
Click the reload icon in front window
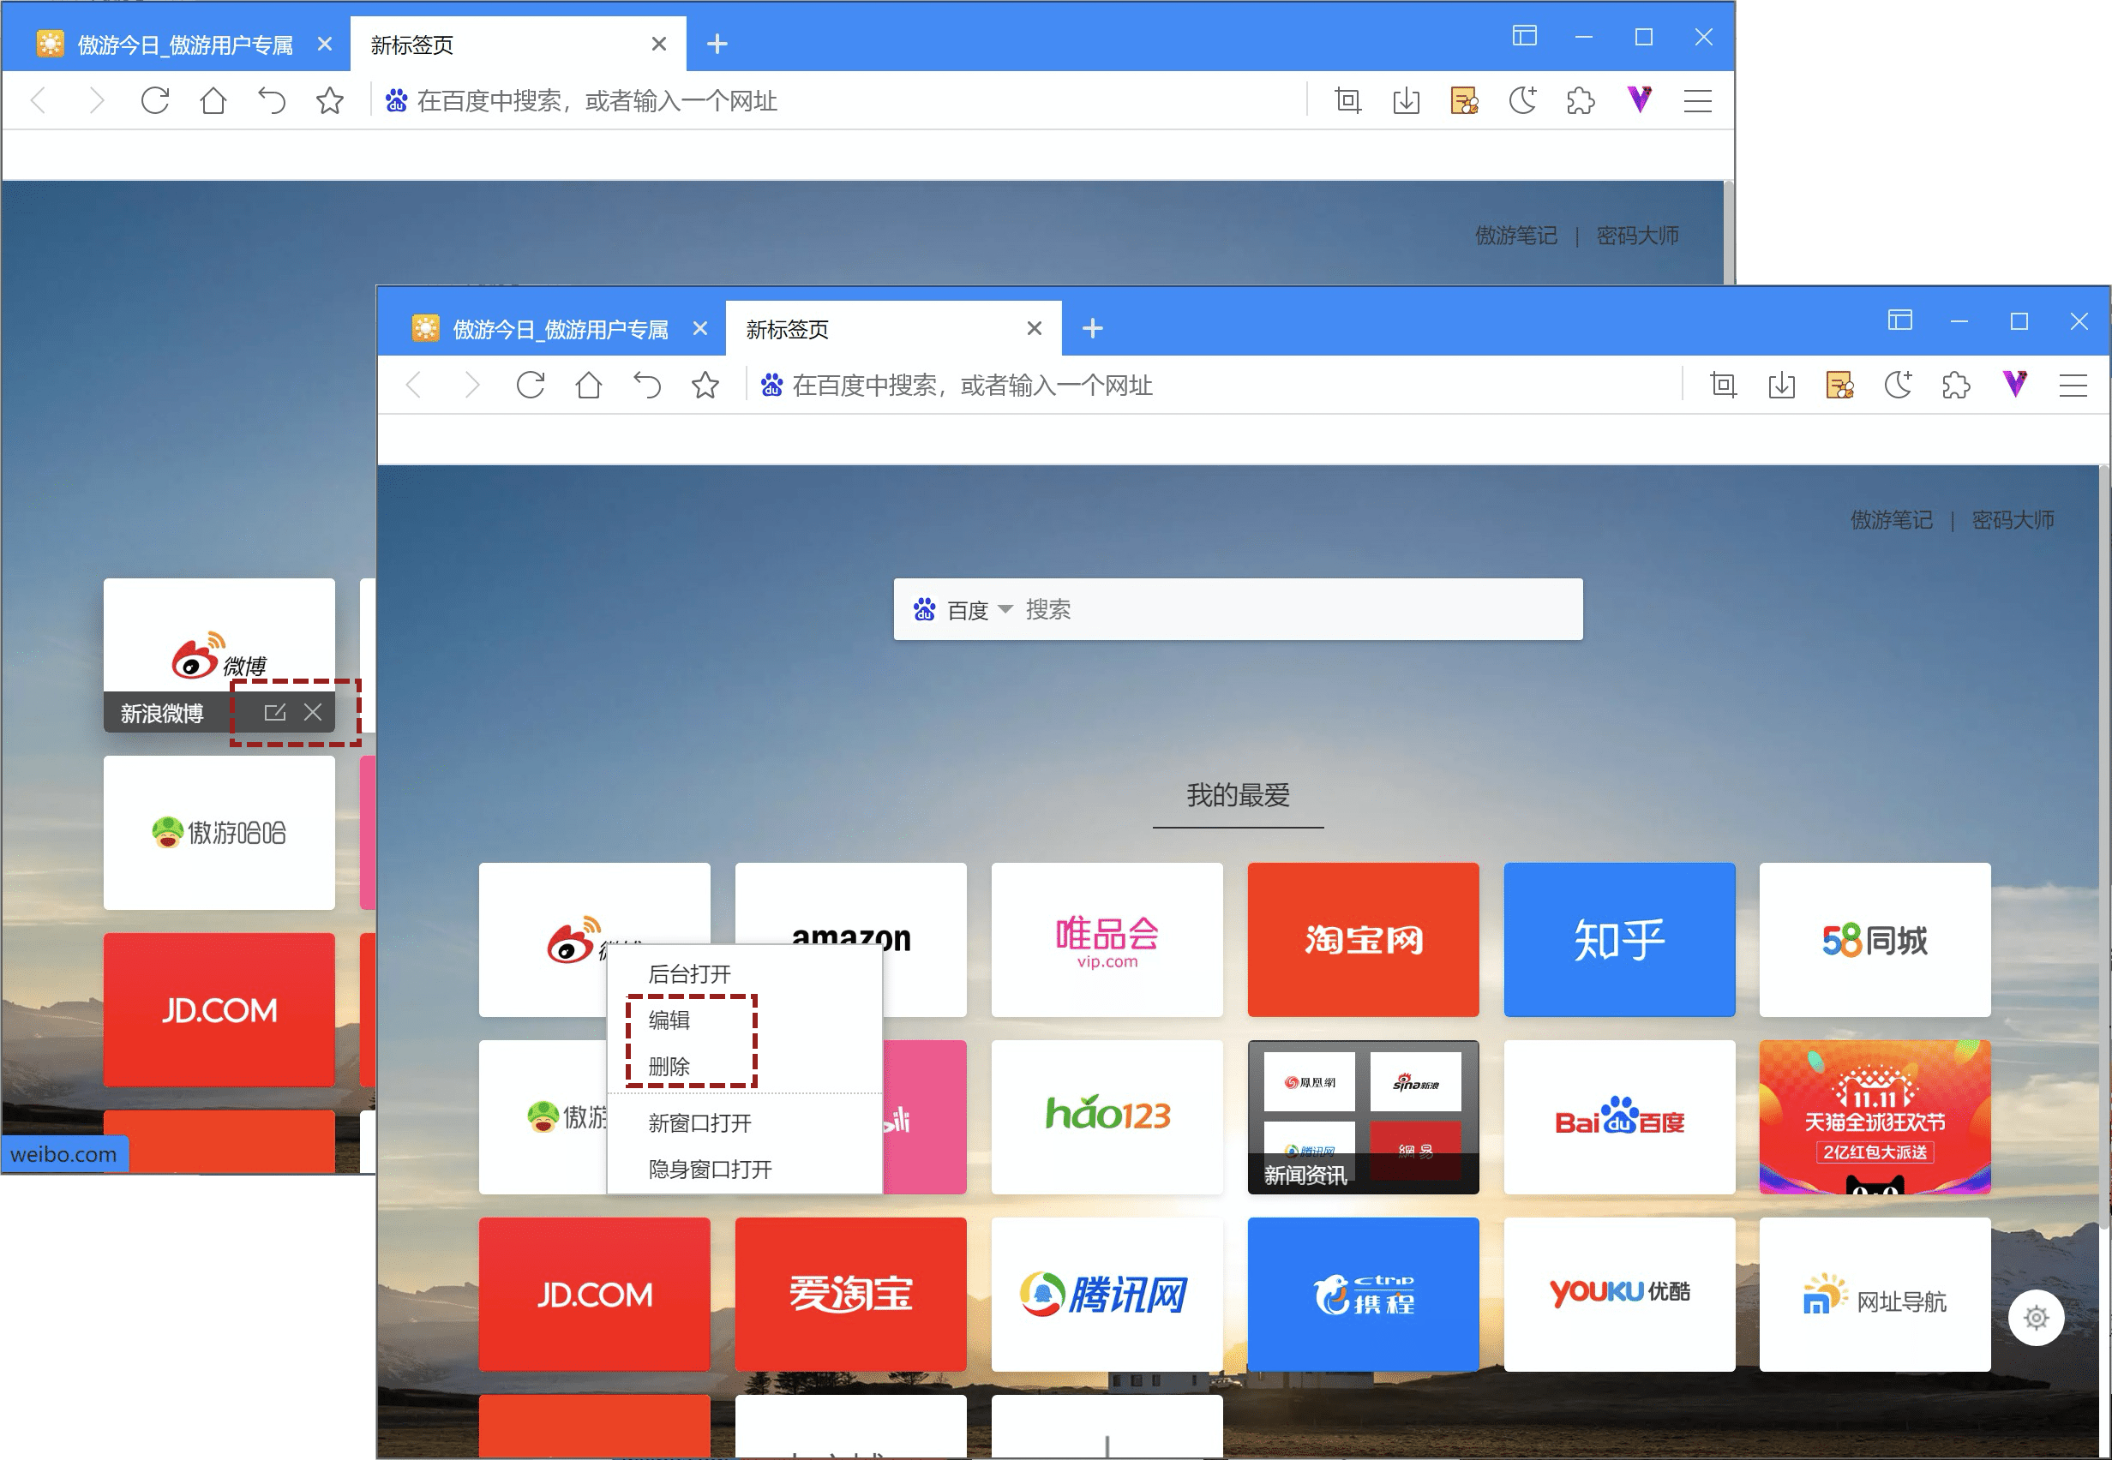531,385
